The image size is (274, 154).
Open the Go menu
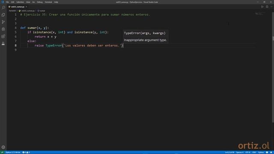click(x=33, y=2)
